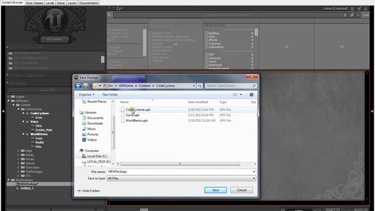Click Content in the address breadcrumb
375x211 pixels.
145,86
